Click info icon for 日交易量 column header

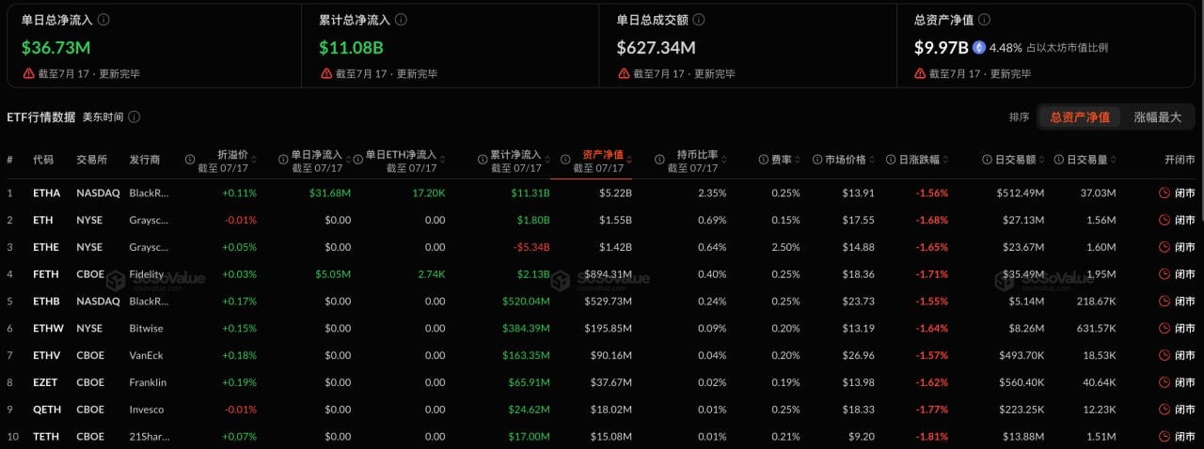(x=1058, y=160)
